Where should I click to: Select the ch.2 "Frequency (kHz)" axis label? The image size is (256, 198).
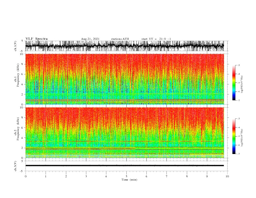click(18, 129)
